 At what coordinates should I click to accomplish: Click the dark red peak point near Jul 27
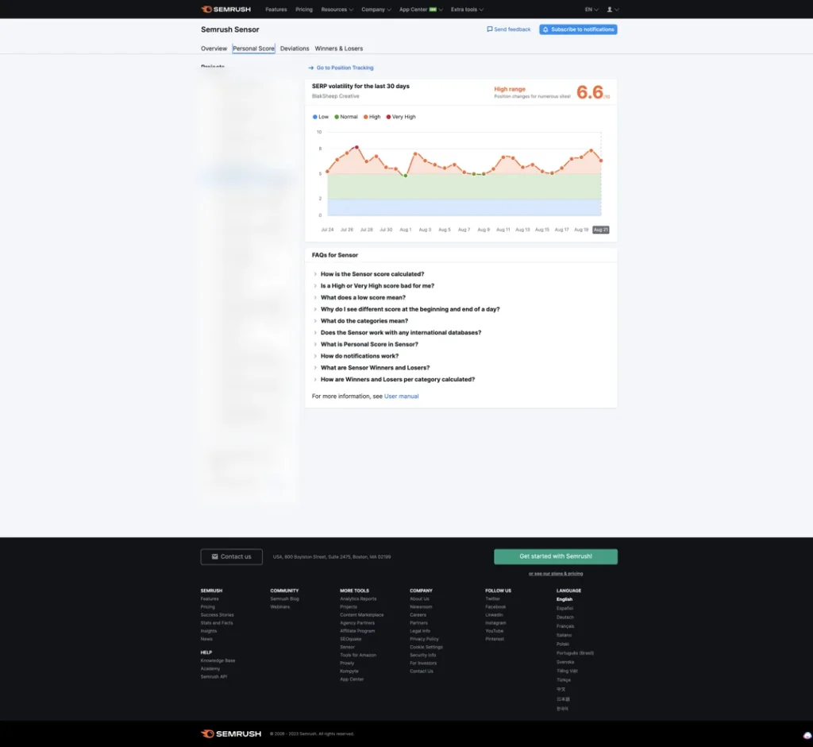(x=356, y=148)
